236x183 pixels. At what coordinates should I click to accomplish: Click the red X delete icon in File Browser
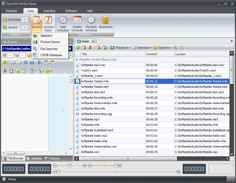[5, 71]
